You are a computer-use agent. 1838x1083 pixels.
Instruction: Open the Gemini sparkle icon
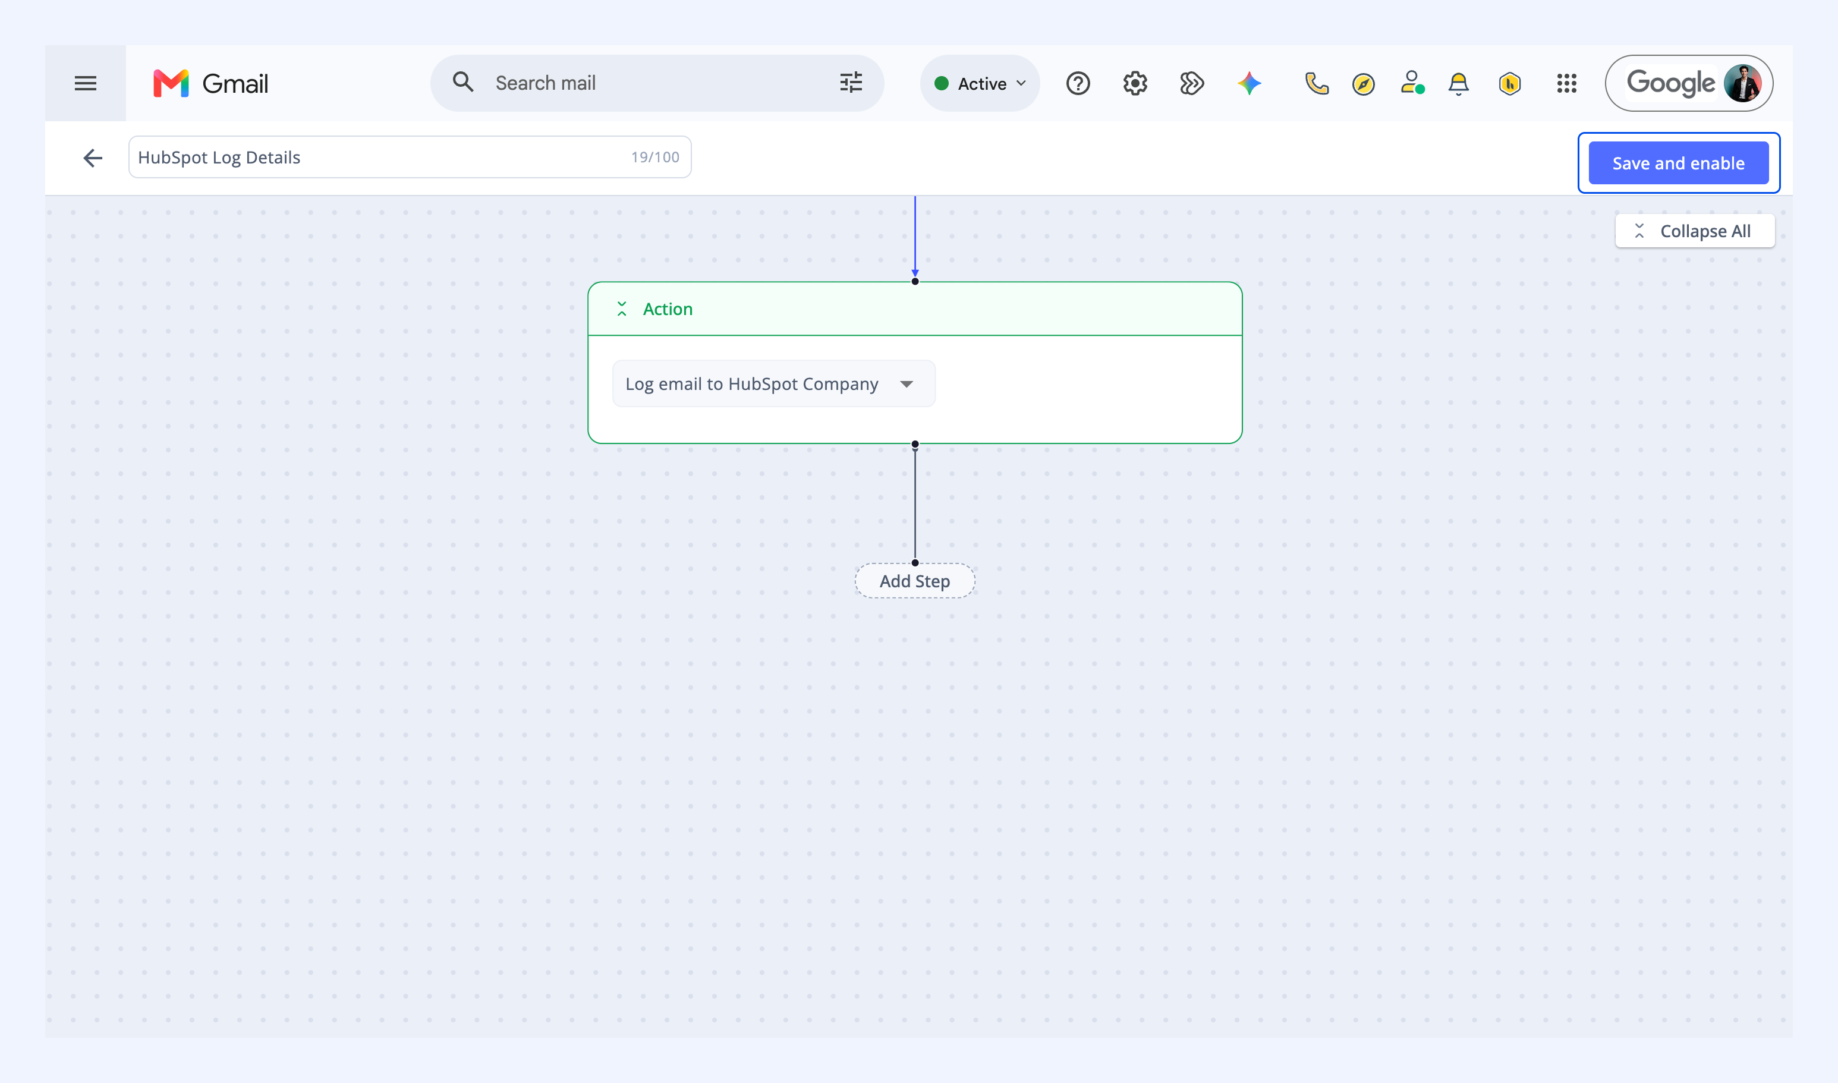1249,83
